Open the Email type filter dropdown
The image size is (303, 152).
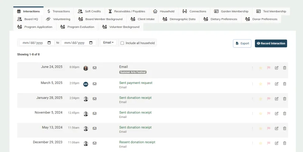pyautogui.click(x=108, y=43)
